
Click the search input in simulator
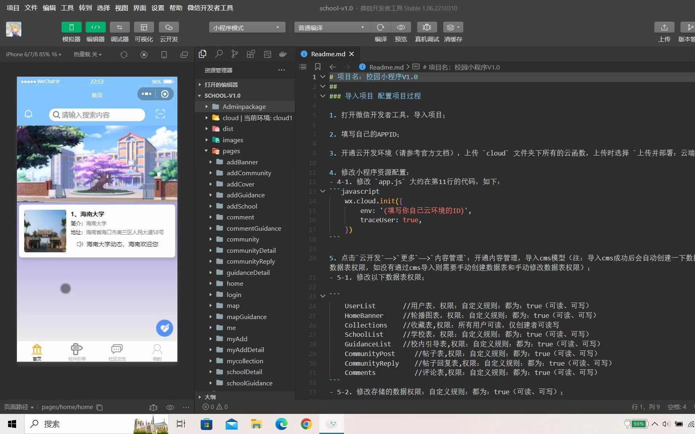(97, 115)
